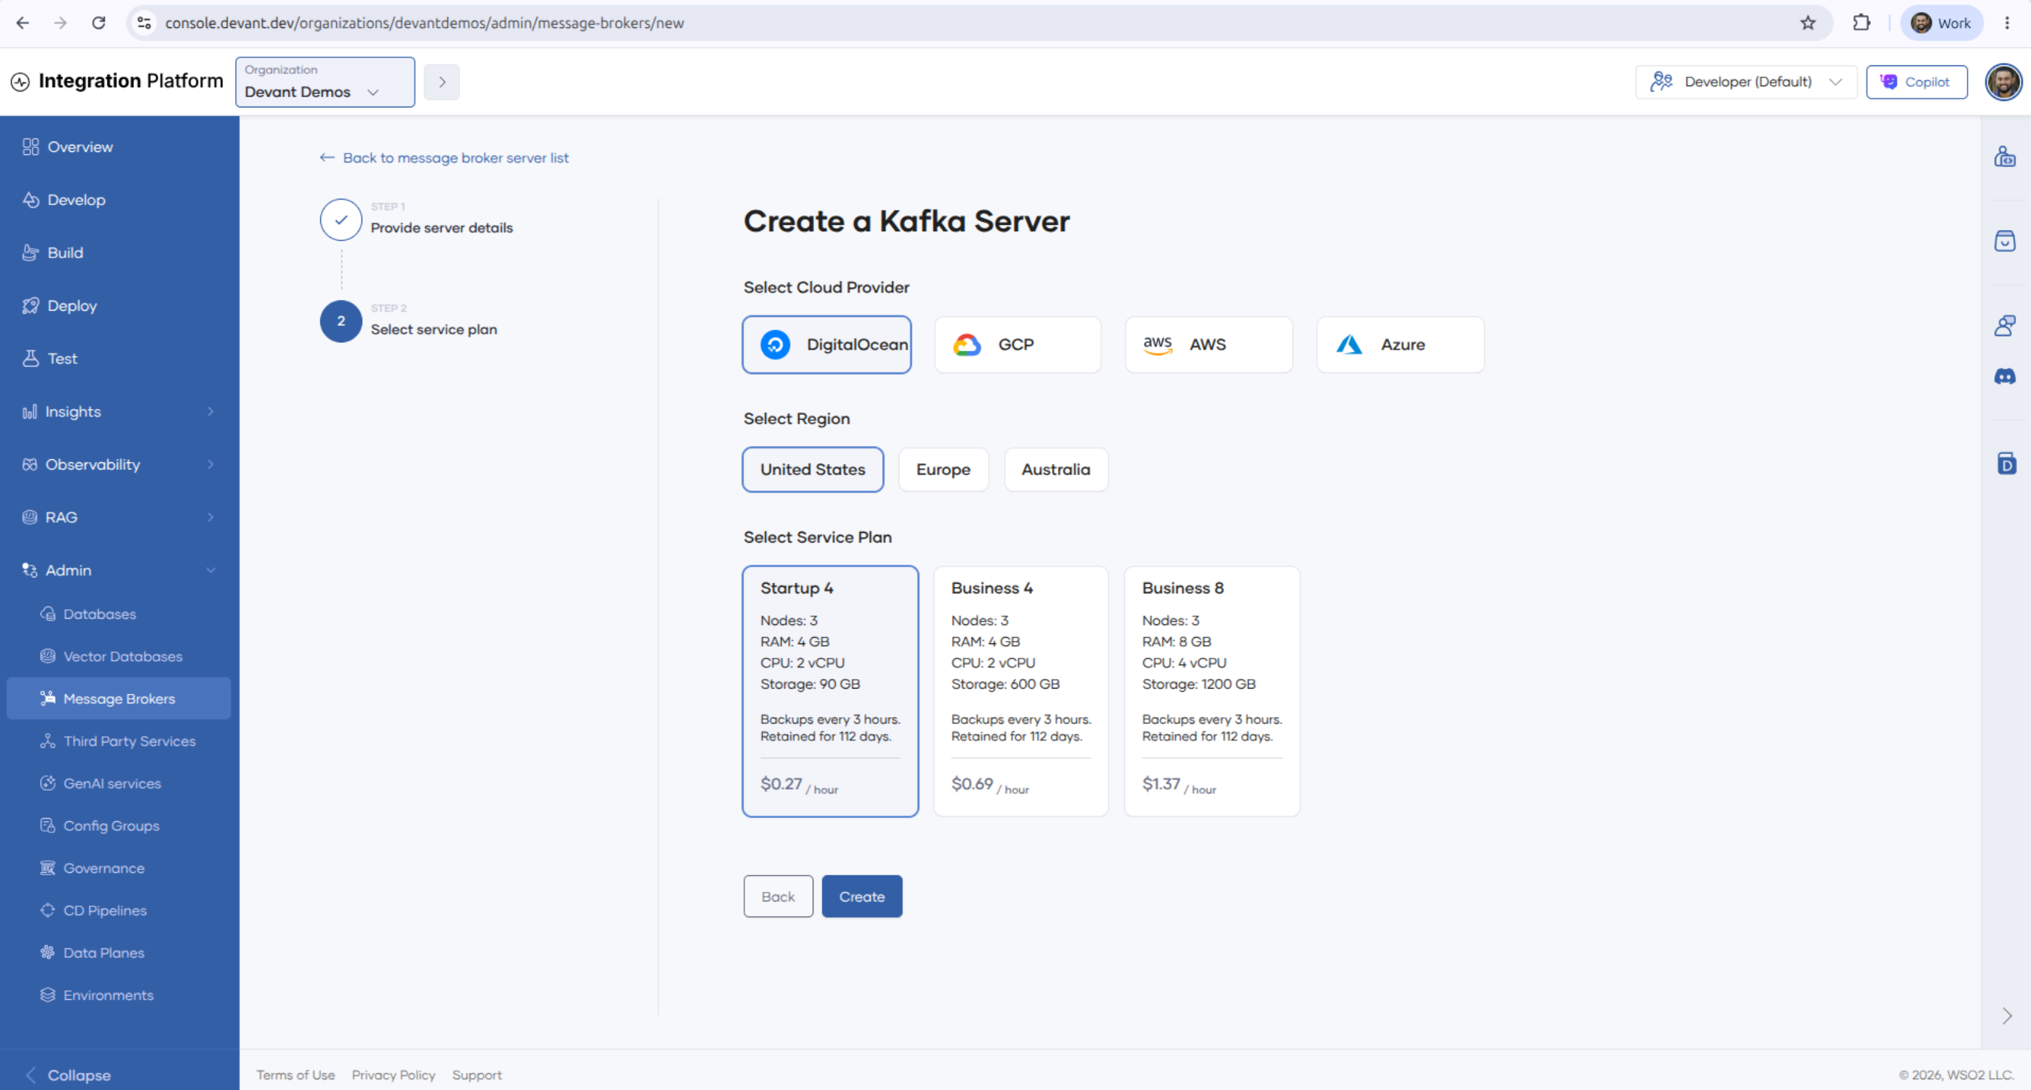Open the Test section
Image resolution: width=2031 pixels, height=1090 pixels.
(x=120, y=359)
